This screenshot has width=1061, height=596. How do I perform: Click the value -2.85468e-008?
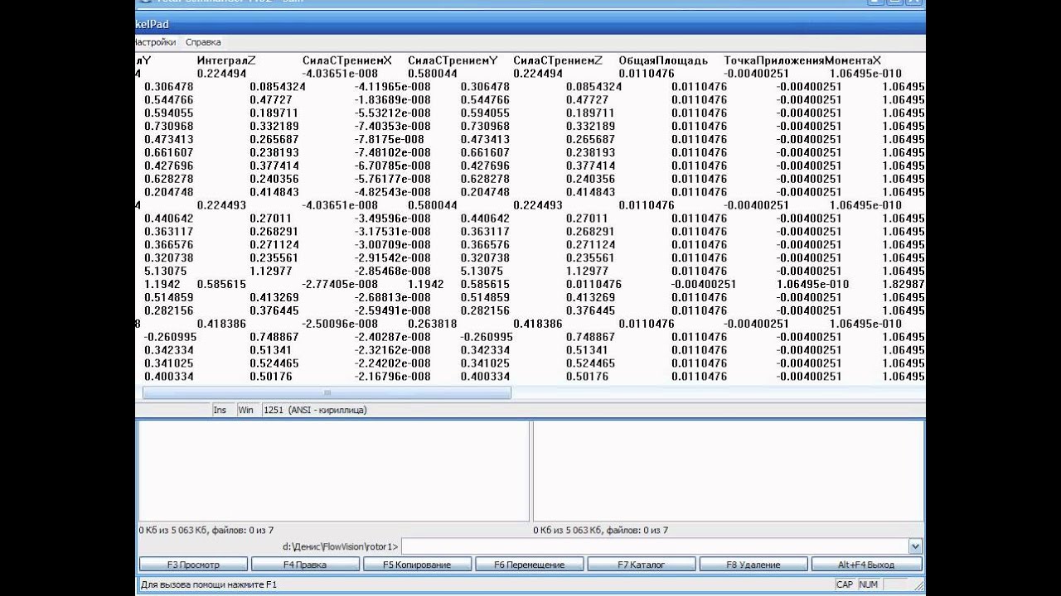[x=393, y=272]
